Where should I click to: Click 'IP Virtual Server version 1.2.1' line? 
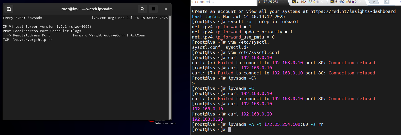[x=47, y=27]
